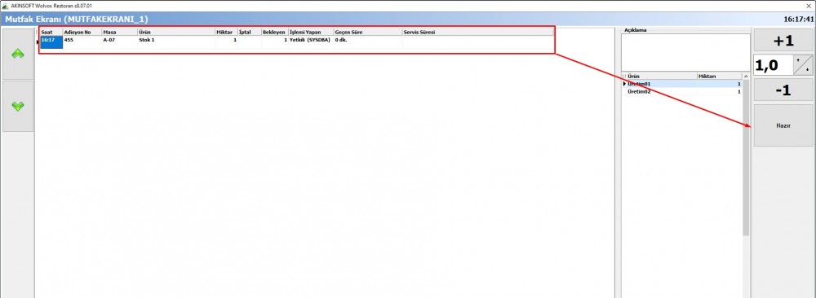The image size is (816, 298).
Task: Click the scroll-up arrow of product list
Action: click(x=746, y=77)
